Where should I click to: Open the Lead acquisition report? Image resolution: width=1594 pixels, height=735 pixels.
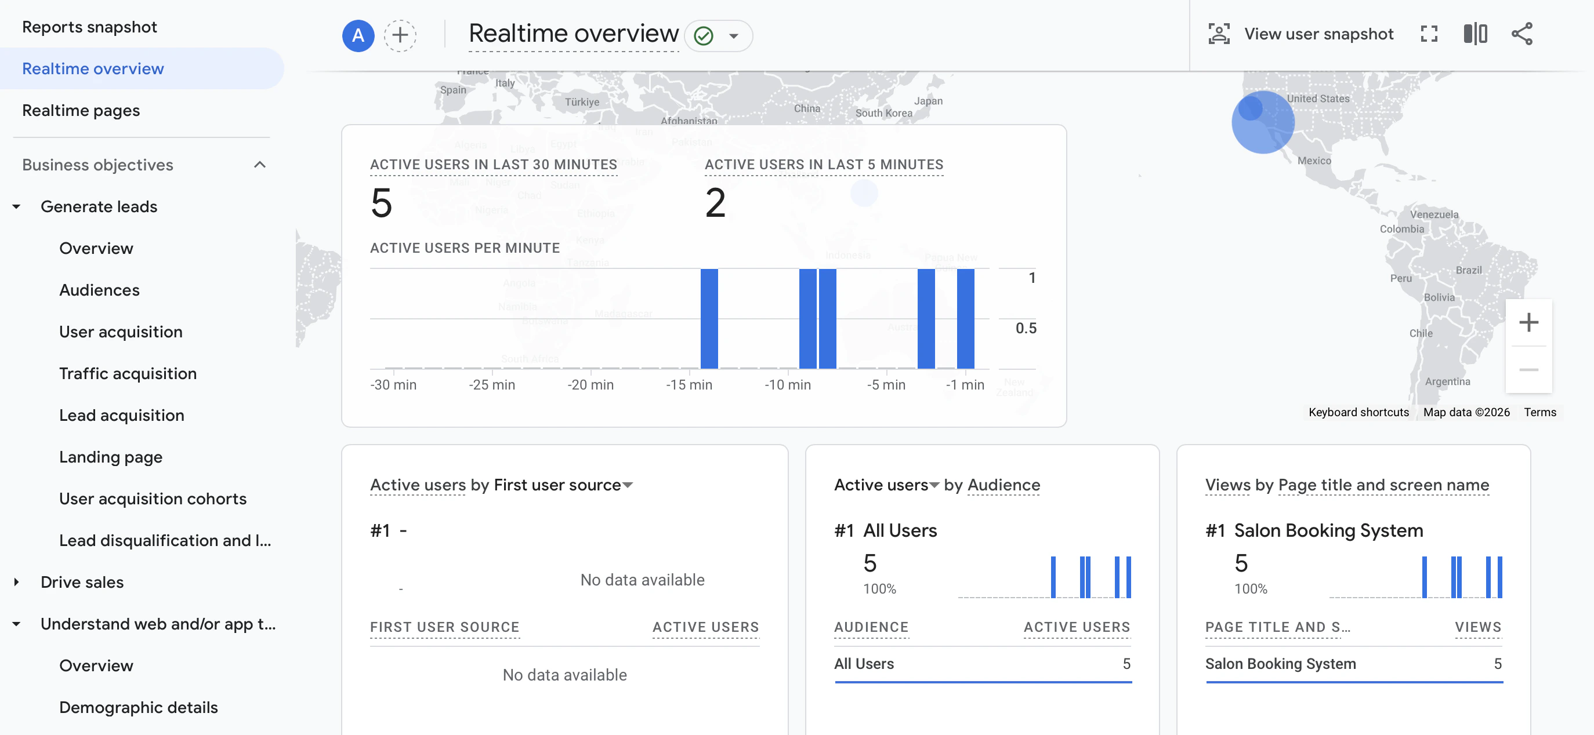(x=122, y=416)
